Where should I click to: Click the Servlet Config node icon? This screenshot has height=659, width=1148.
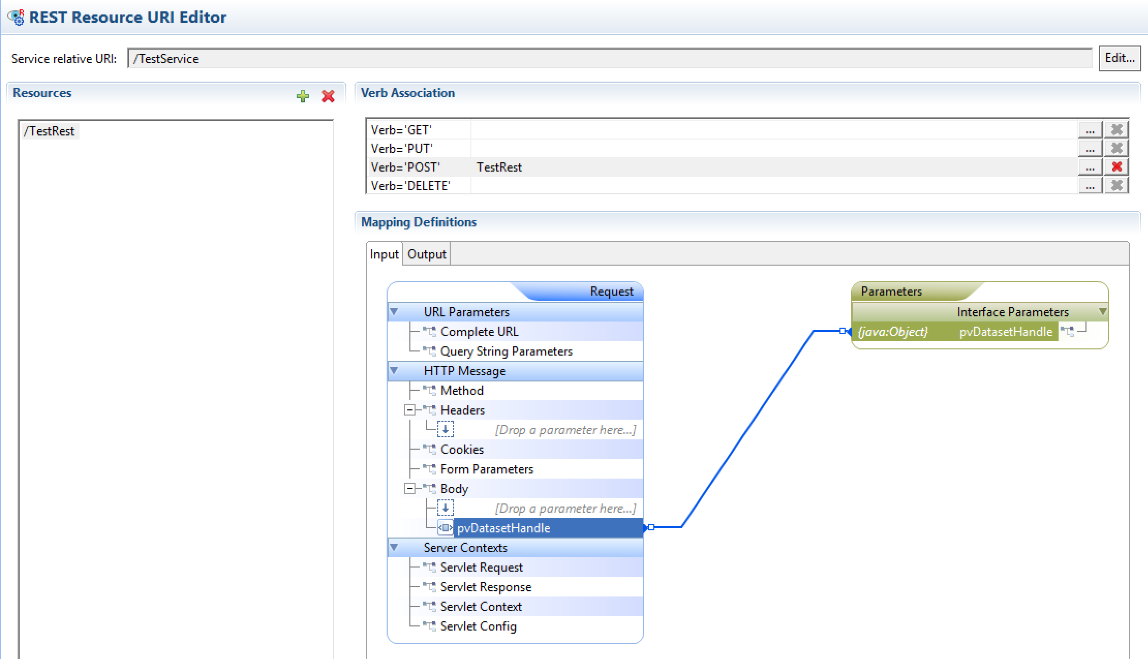(x=430, y=626)
